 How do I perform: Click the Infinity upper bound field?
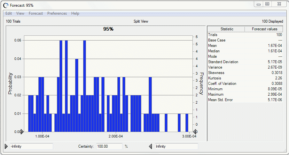point(176,146)
